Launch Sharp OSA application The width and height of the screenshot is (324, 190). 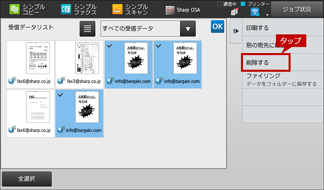point(183,10)
